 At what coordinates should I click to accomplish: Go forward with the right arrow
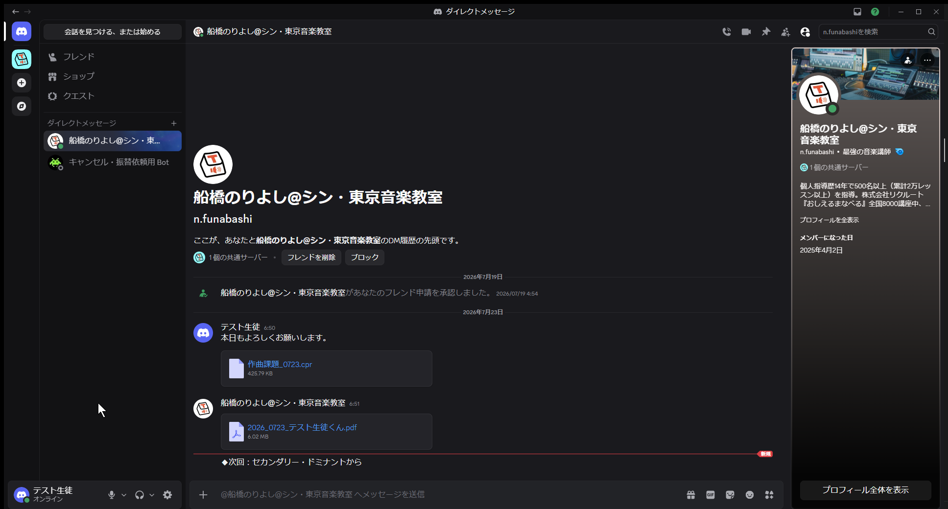(27, 12)
